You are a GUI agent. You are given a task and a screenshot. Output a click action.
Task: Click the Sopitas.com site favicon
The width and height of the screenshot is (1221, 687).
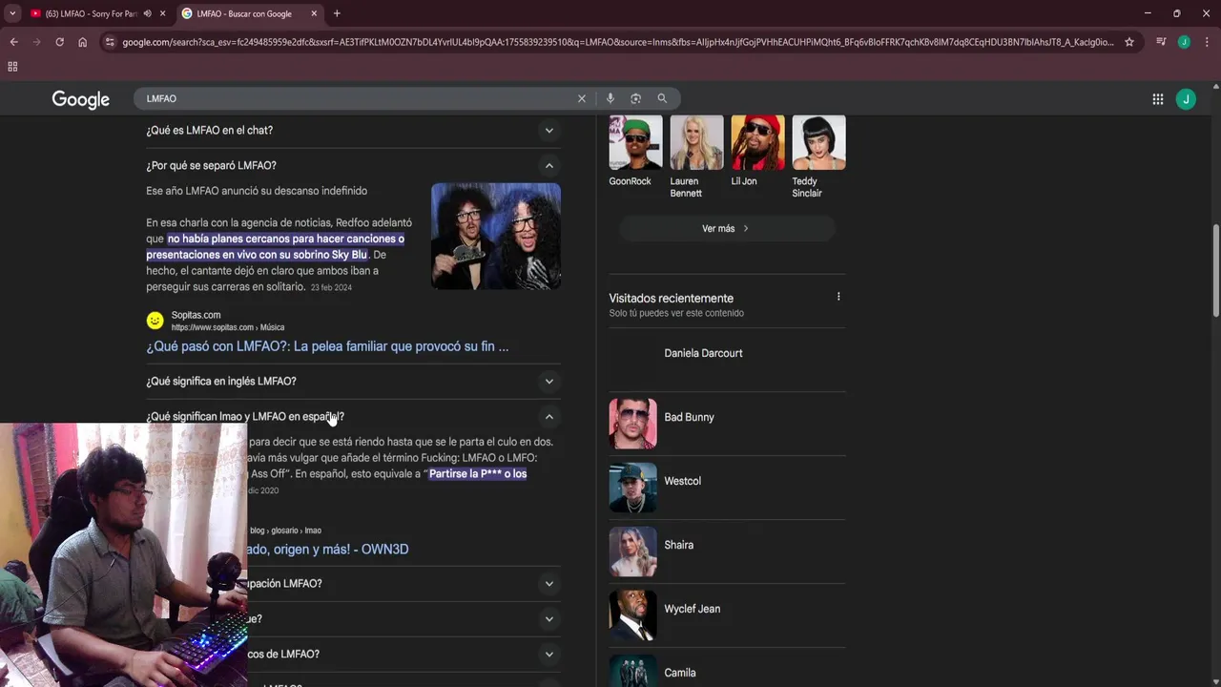tap(155, 321)
